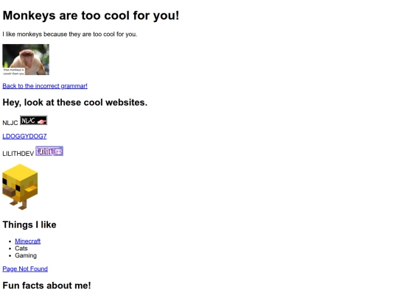Click the LILITHDEV text label
This screenshot has height=298, width=398.
pos(18,154)
